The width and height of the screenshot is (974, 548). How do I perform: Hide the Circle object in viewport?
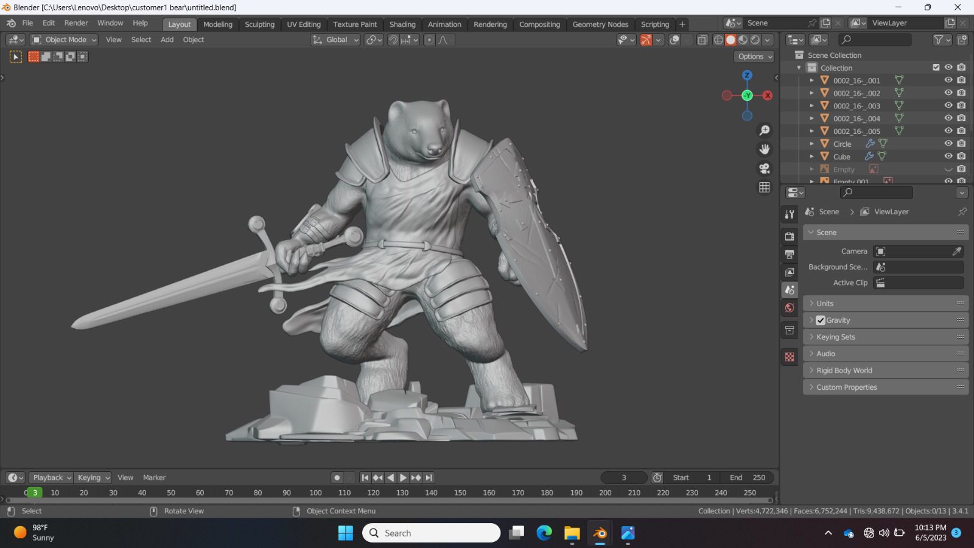(x=948, y=144)
